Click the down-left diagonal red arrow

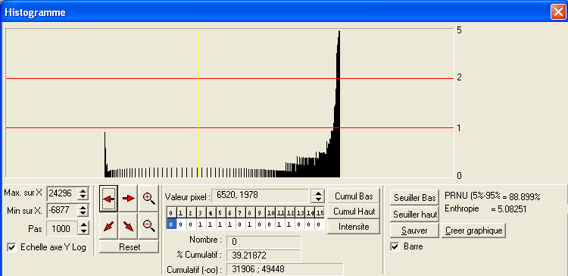point(108,226)
